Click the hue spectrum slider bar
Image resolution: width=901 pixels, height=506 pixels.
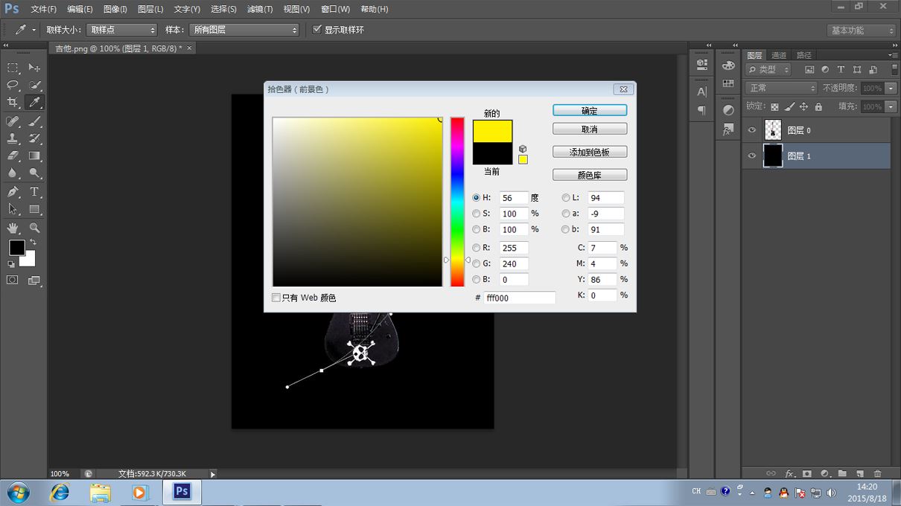tap(457, 202)
